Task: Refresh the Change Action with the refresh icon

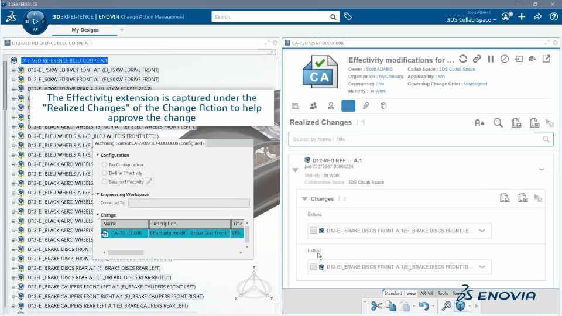Action: 462,59
